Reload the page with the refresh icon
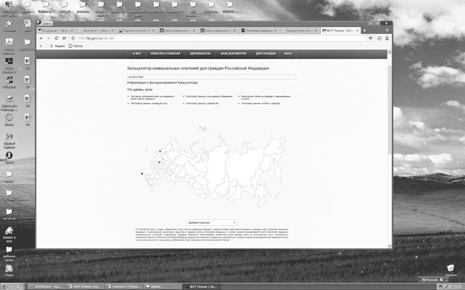 57,38
